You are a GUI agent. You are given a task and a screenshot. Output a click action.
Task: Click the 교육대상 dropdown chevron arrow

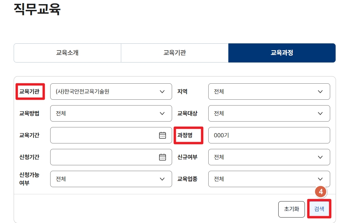[x=320, y=113]
